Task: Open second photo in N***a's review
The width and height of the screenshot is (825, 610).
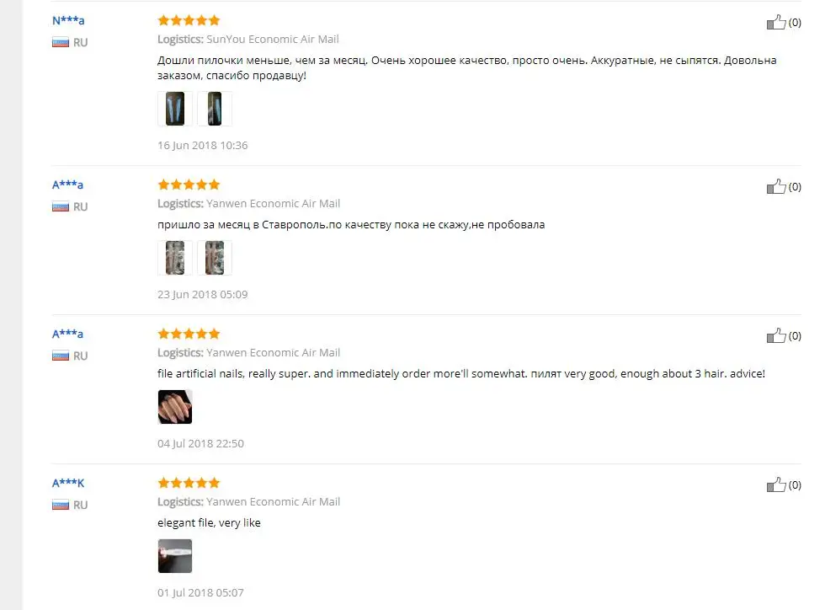Action: tap(215, 109)
